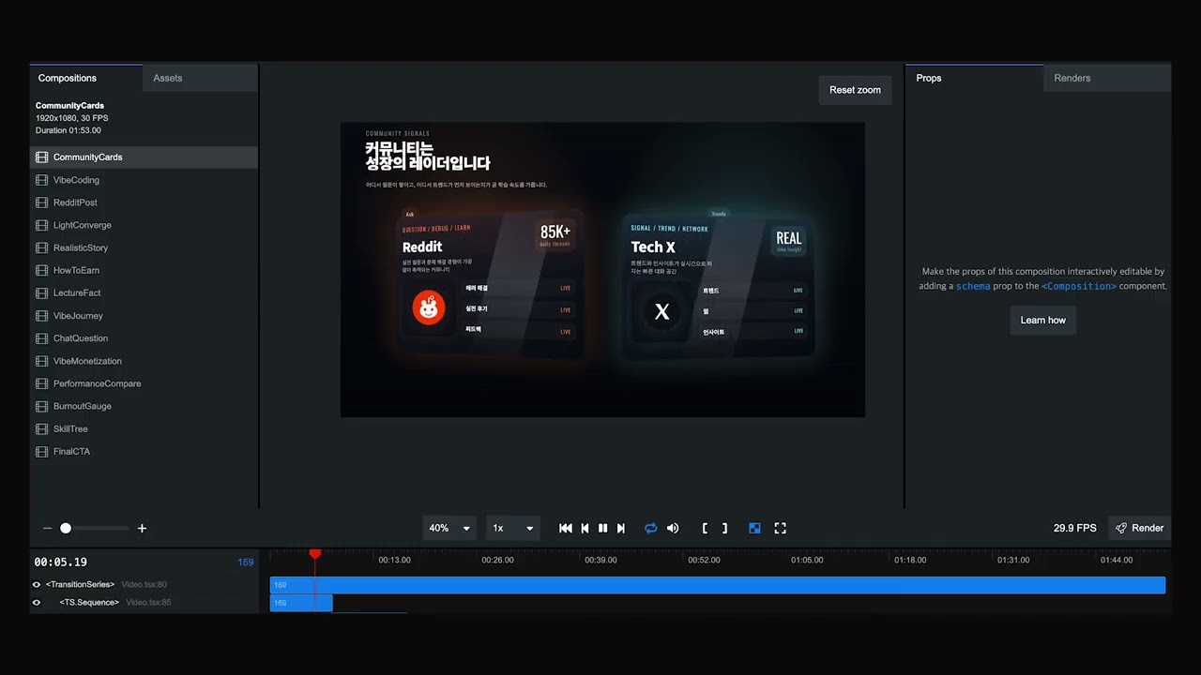Viewport: 1201px width, 675px height.
Task: Click the 00:13.00 timeline ruler mark
Action: click(x=394, y=560)
